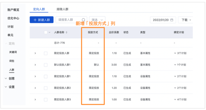Check the box for 默认投放人群1 row
206x110 pixels.
pyautogui.click(x=46, y=65)
